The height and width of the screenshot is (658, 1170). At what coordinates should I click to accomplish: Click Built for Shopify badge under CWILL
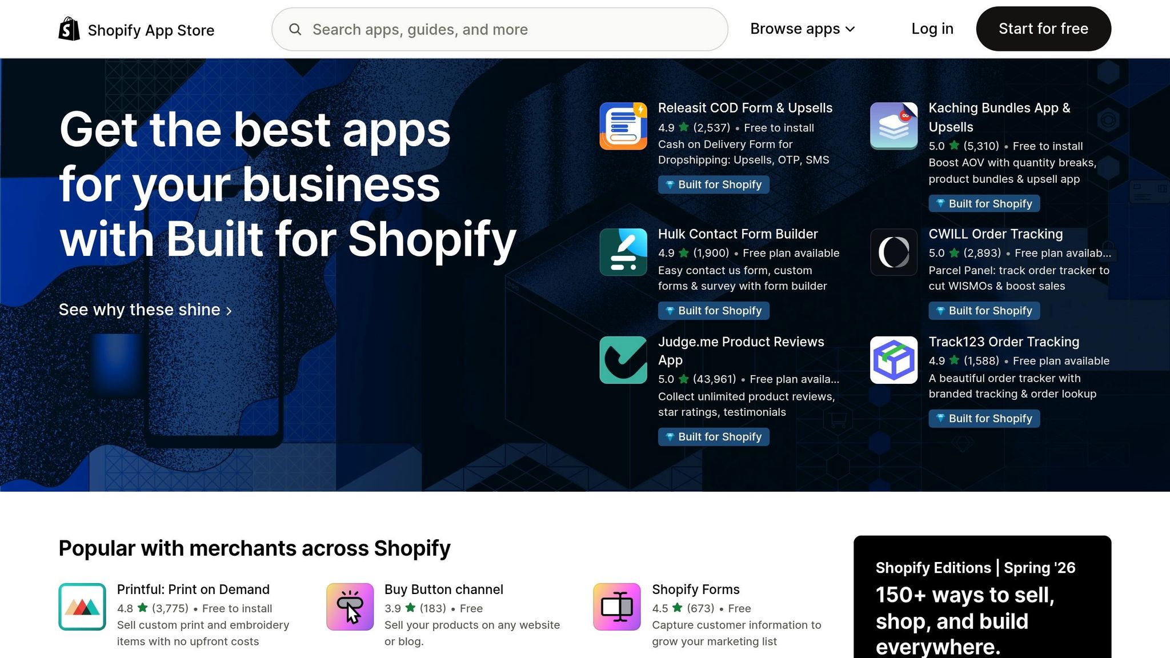[x=984, y=311]
